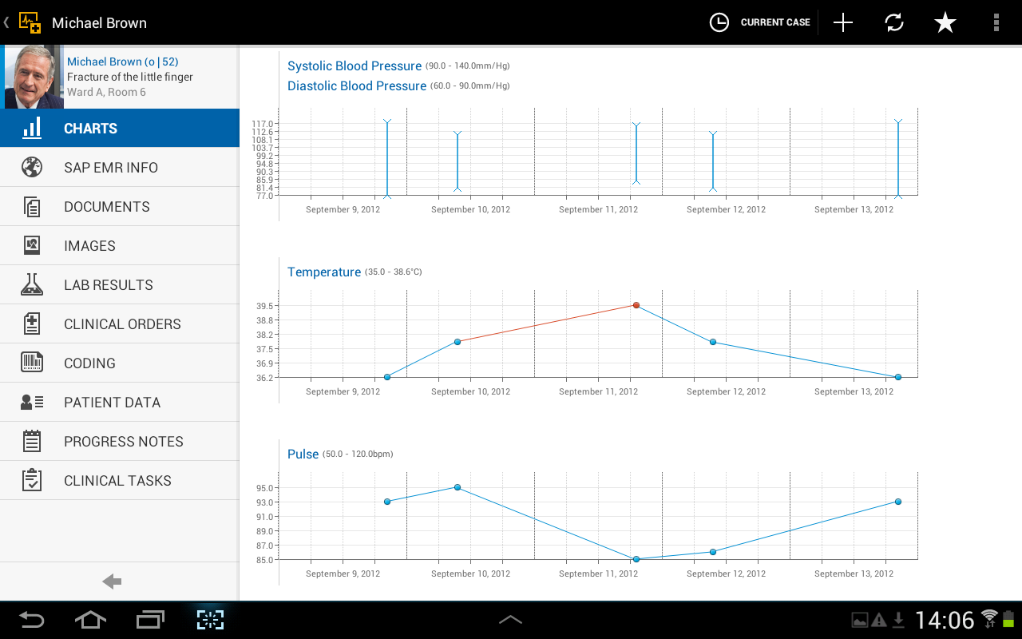This screenshot has height=639, width=1022.
Task: Click the Coding barcode icon
Action: pyautogui.click(x=32, y=363)
